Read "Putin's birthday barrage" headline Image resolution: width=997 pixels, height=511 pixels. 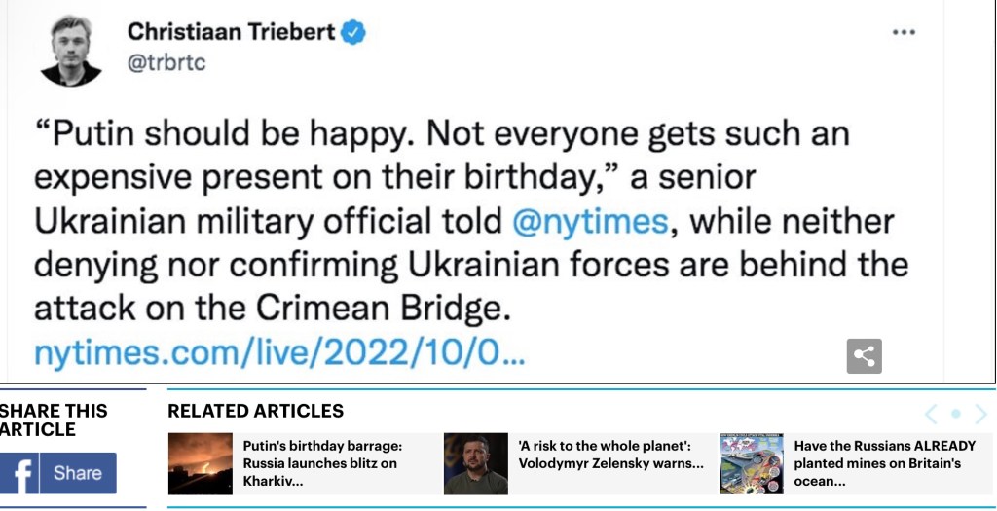tap(322, 462)
